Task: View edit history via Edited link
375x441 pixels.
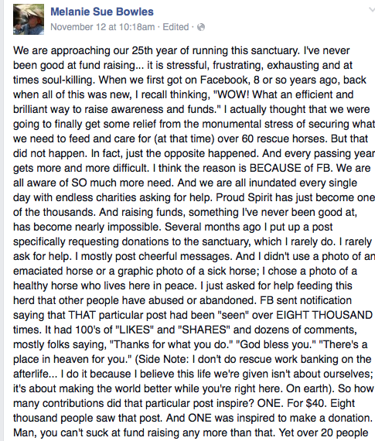Action: pos(176,27)
